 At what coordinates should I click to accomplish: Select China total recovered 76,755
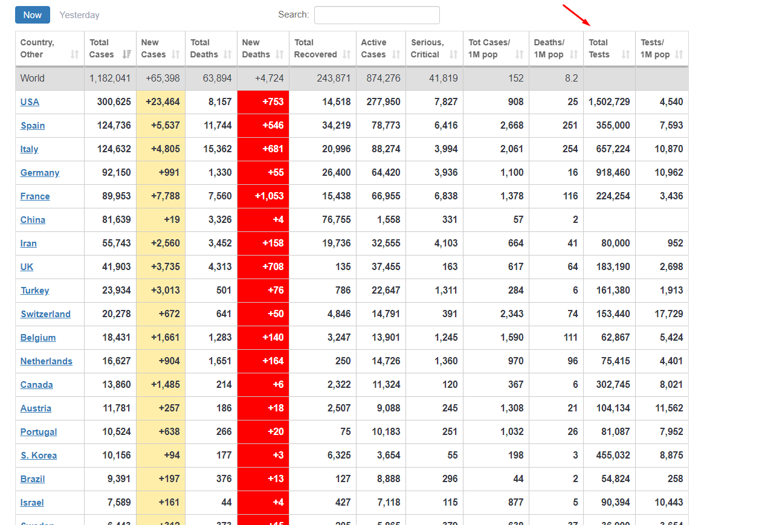[x=337, y=219]
